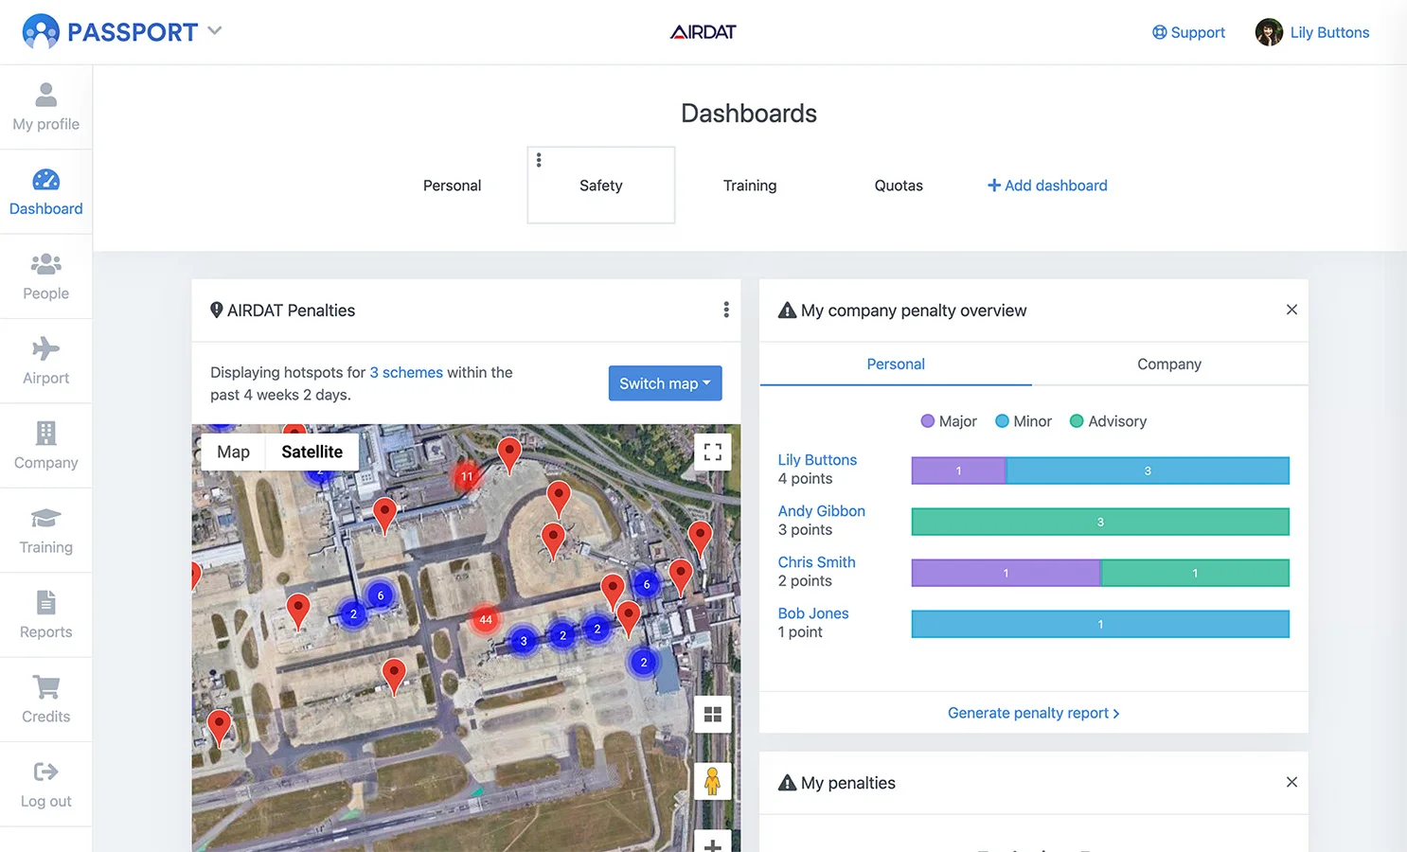Viewport: 1407px width, 852px height.
Task: Click Lily Buttons profile avatar
Action: point(1269,32)
